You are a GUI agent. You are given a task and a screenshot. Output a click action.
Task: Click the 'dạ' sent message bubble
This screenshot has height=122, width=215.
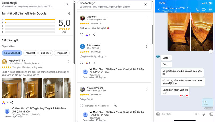coord(207,103)
